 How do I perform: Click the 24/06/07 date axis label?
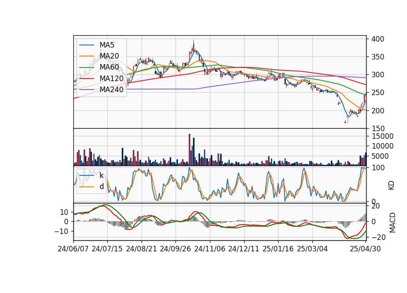pos(73,249)
